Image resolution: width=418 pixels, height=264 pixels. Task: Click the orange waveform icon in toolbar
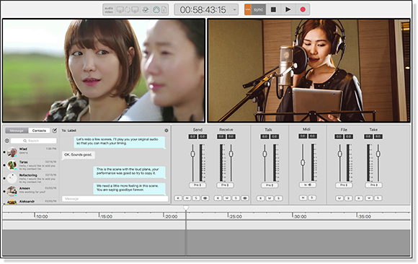tap(248, 9)
